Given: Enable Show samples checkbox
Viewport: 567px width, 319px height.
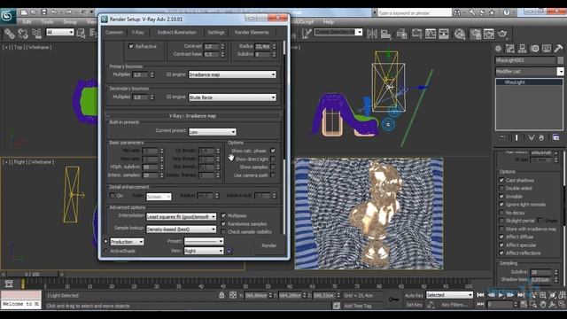Looking at the screenshot, I should pyautogui.click(x=273, y=167).
